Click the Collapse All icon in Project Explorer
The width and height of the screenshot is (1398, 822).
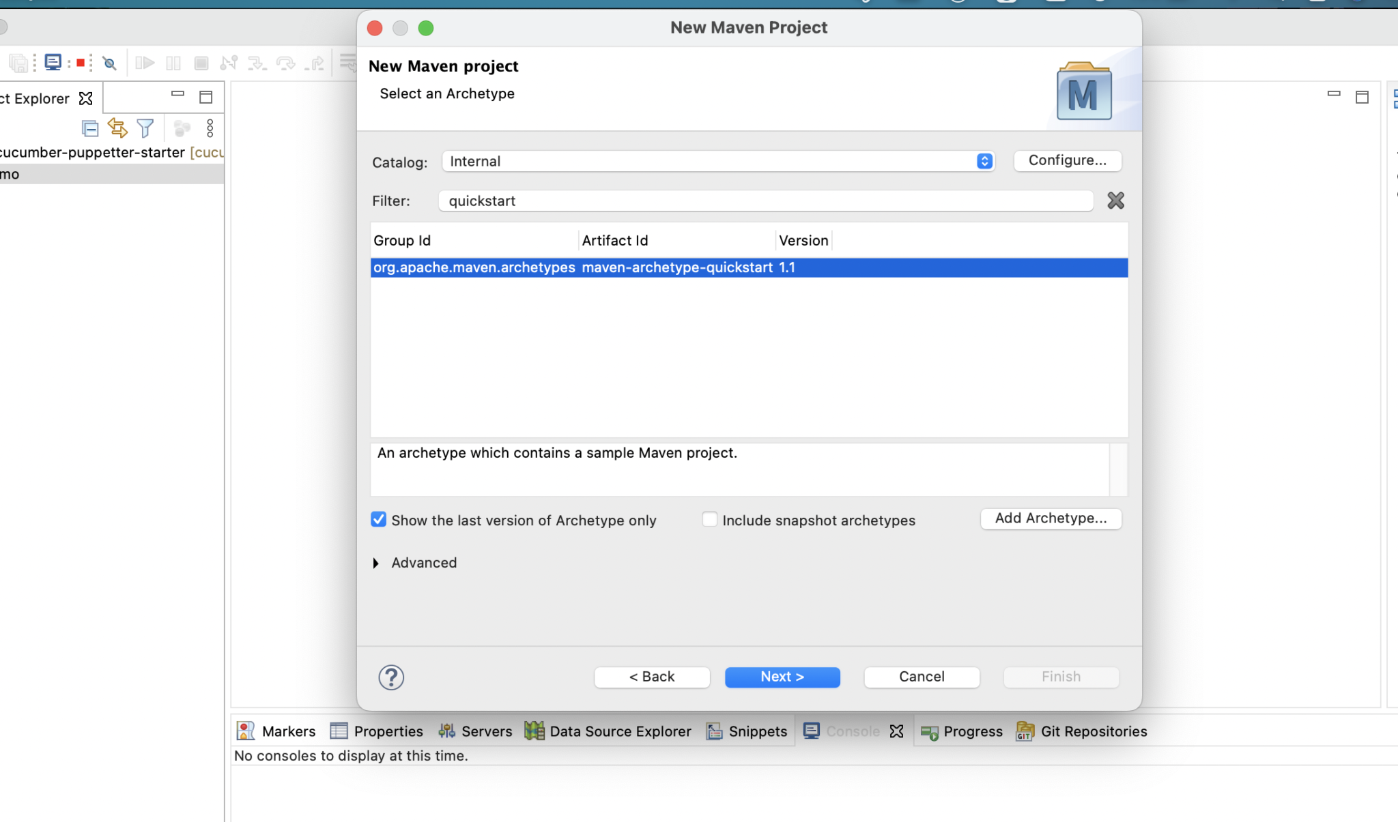91,128
